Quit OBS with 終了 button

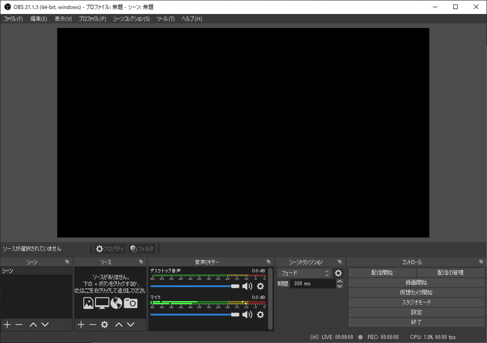[x=417, y=322]
